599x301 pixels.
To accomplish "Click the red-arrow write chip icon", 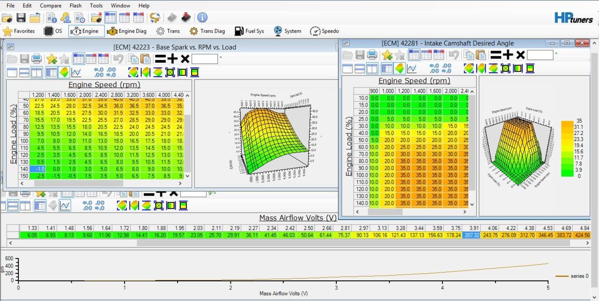I will click(x=186, y=18).
